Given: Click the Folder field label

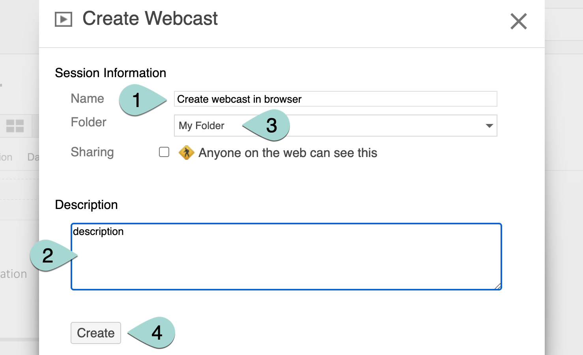Looking at the screenshot, I should click(88, 122).
